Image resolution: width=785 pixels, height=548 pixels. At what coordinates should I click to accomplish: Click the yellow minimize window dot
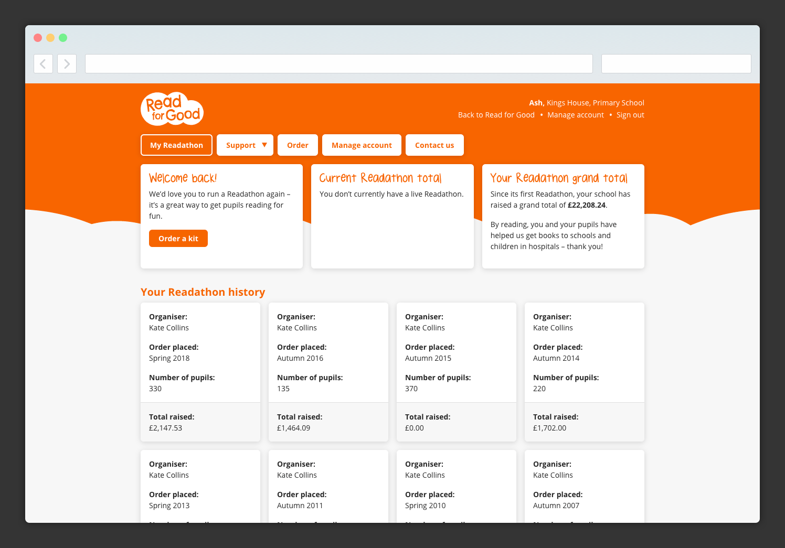click(x=50, y=38)
